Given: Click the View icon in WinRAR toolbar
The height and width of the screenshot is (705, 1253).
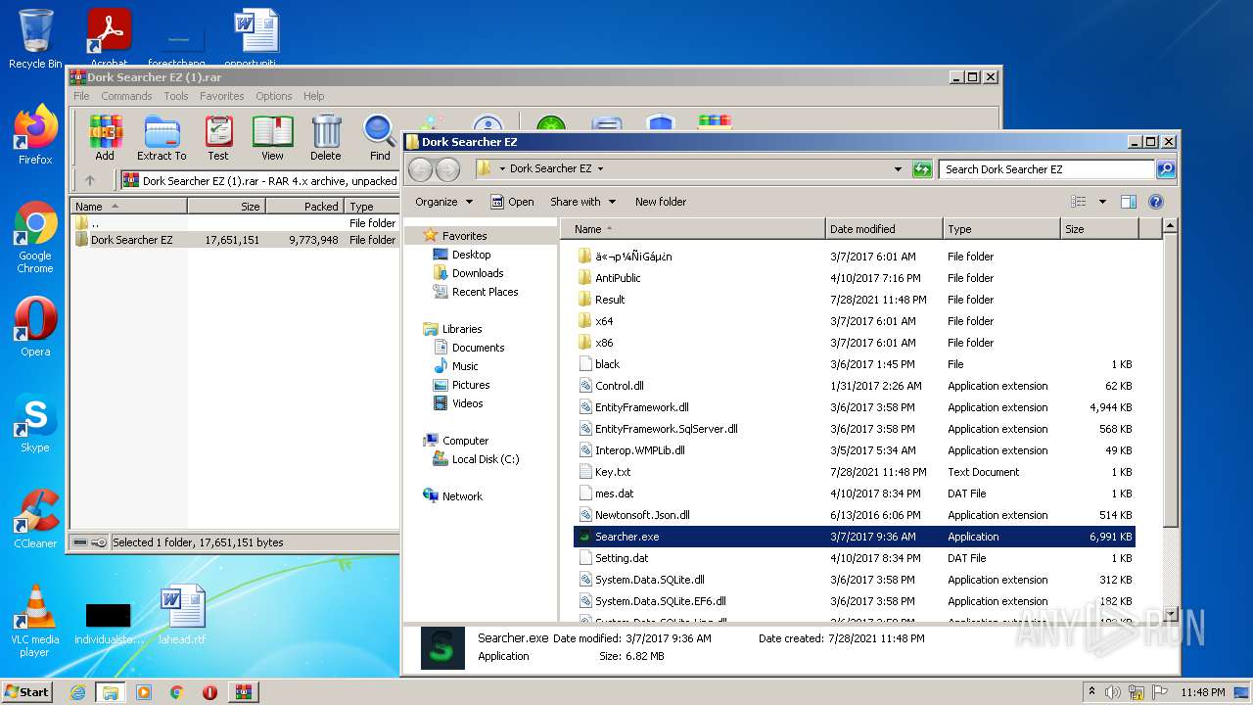Looking at the screenshot, I should (x=272, y=138).
